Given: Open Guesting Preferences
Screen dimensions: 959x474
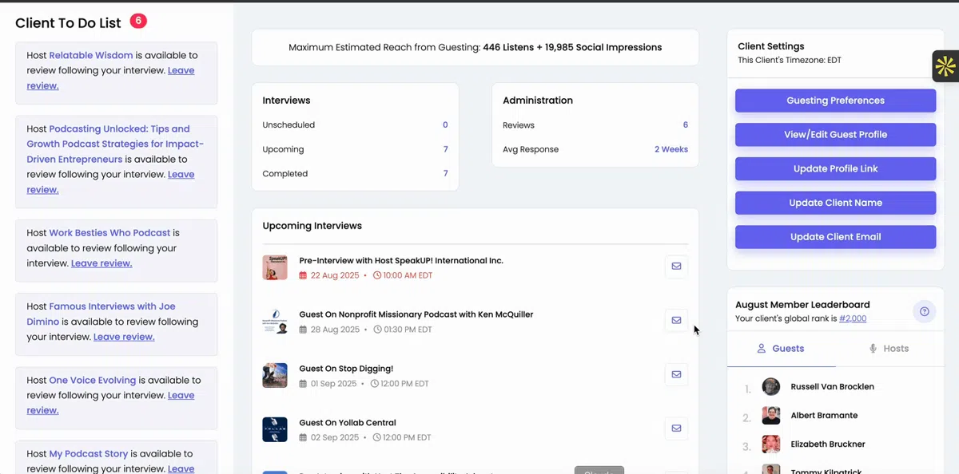Looking at the screenshot, I should coord(835,101).
